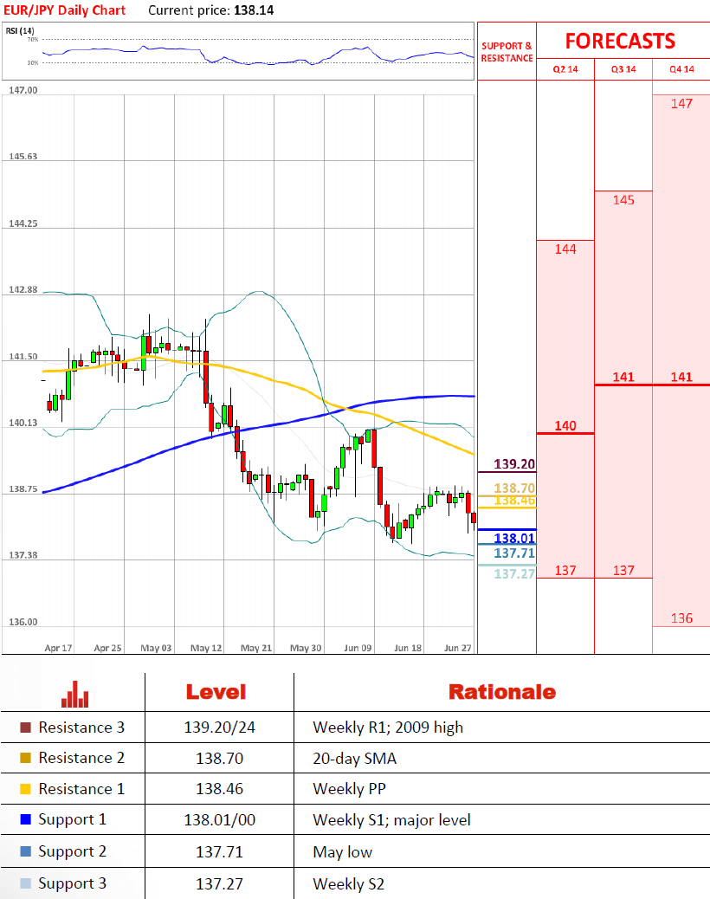Click the bold 141 in Q4 column
The width and height of the screenshot is (710, 899).
[x=681, y=378]
